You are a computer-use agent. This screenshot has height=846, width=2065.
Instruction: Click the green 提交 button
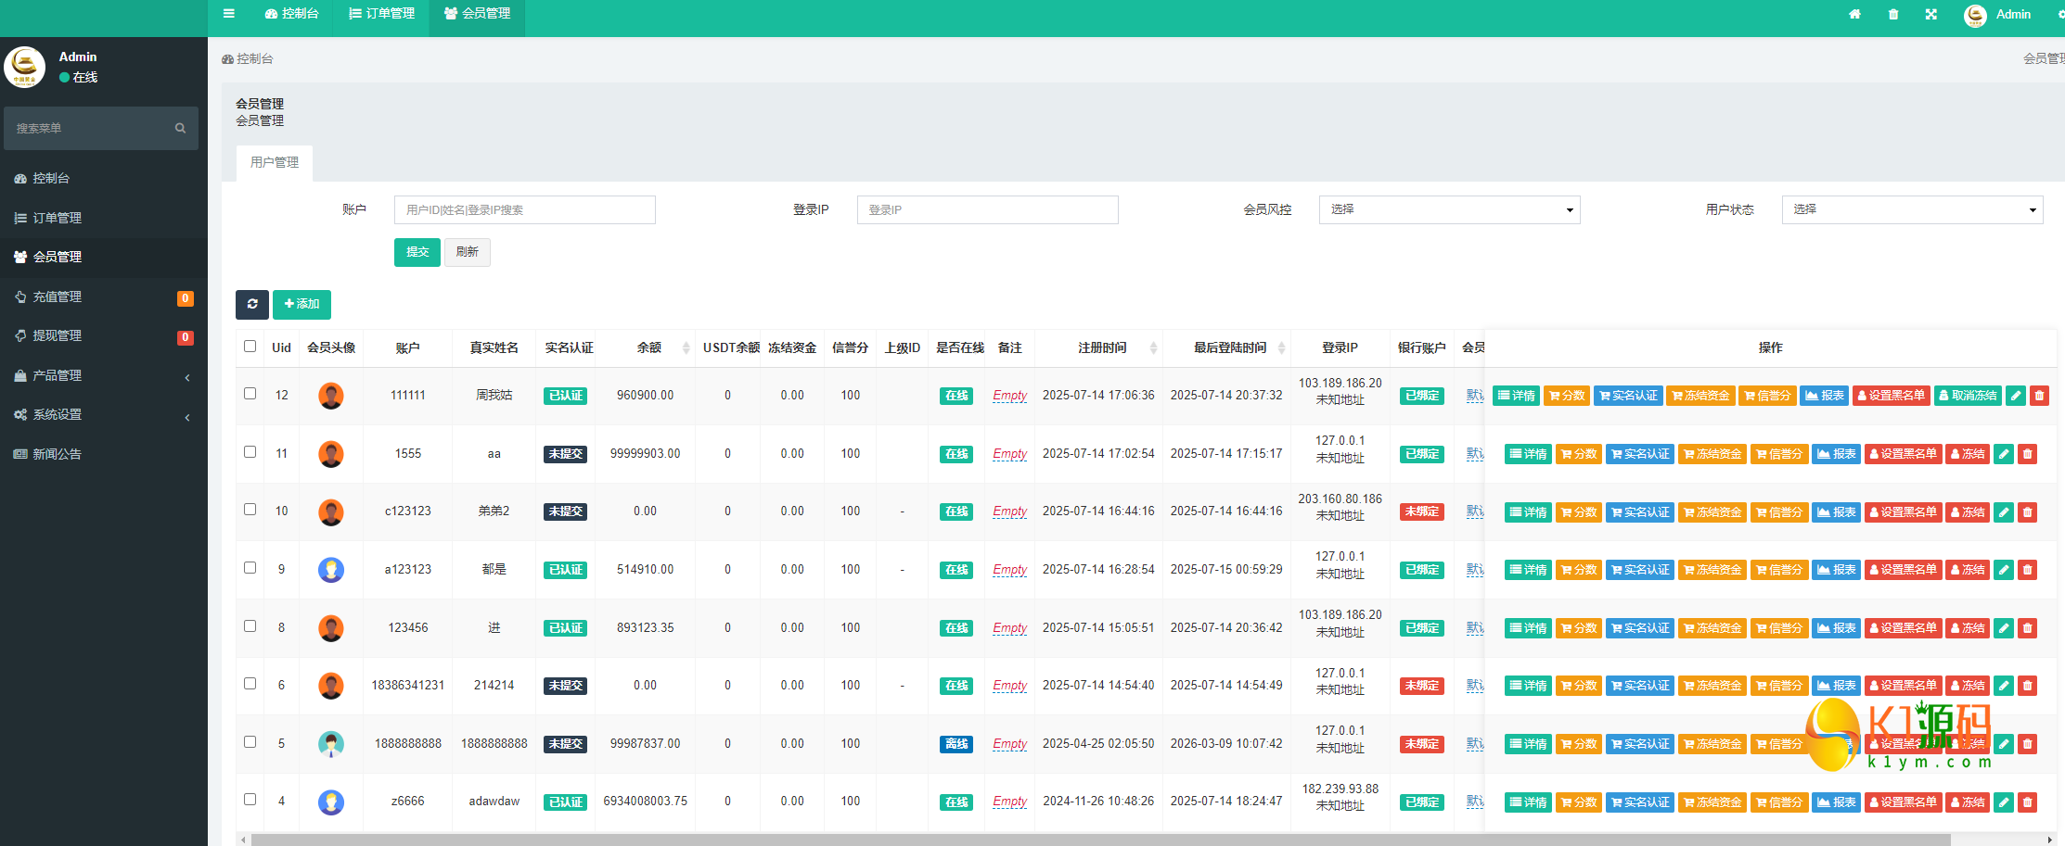pyautogui.click(x=417, y=252)
